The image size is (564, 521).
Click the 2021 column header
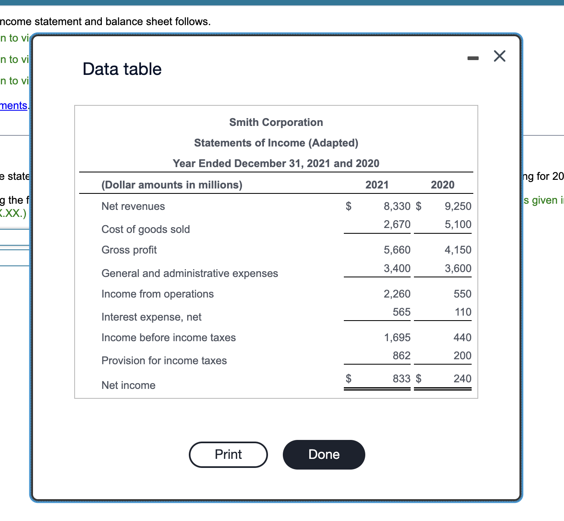pyautogui.click(x=376, y=185)
